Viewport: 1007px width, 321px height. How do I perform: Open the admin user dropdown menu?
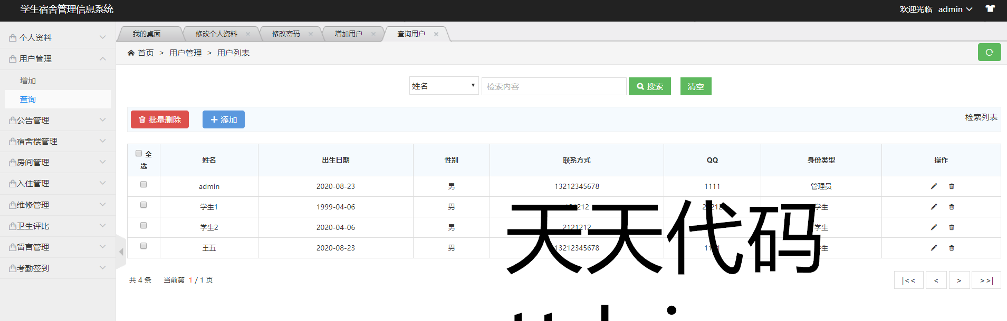(955, 9)
